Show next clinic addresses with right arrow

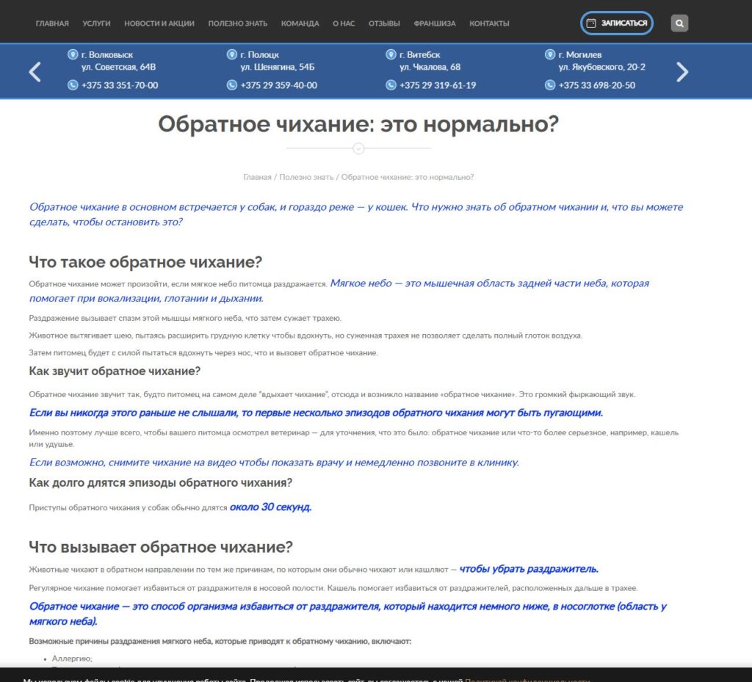(682, 72)
